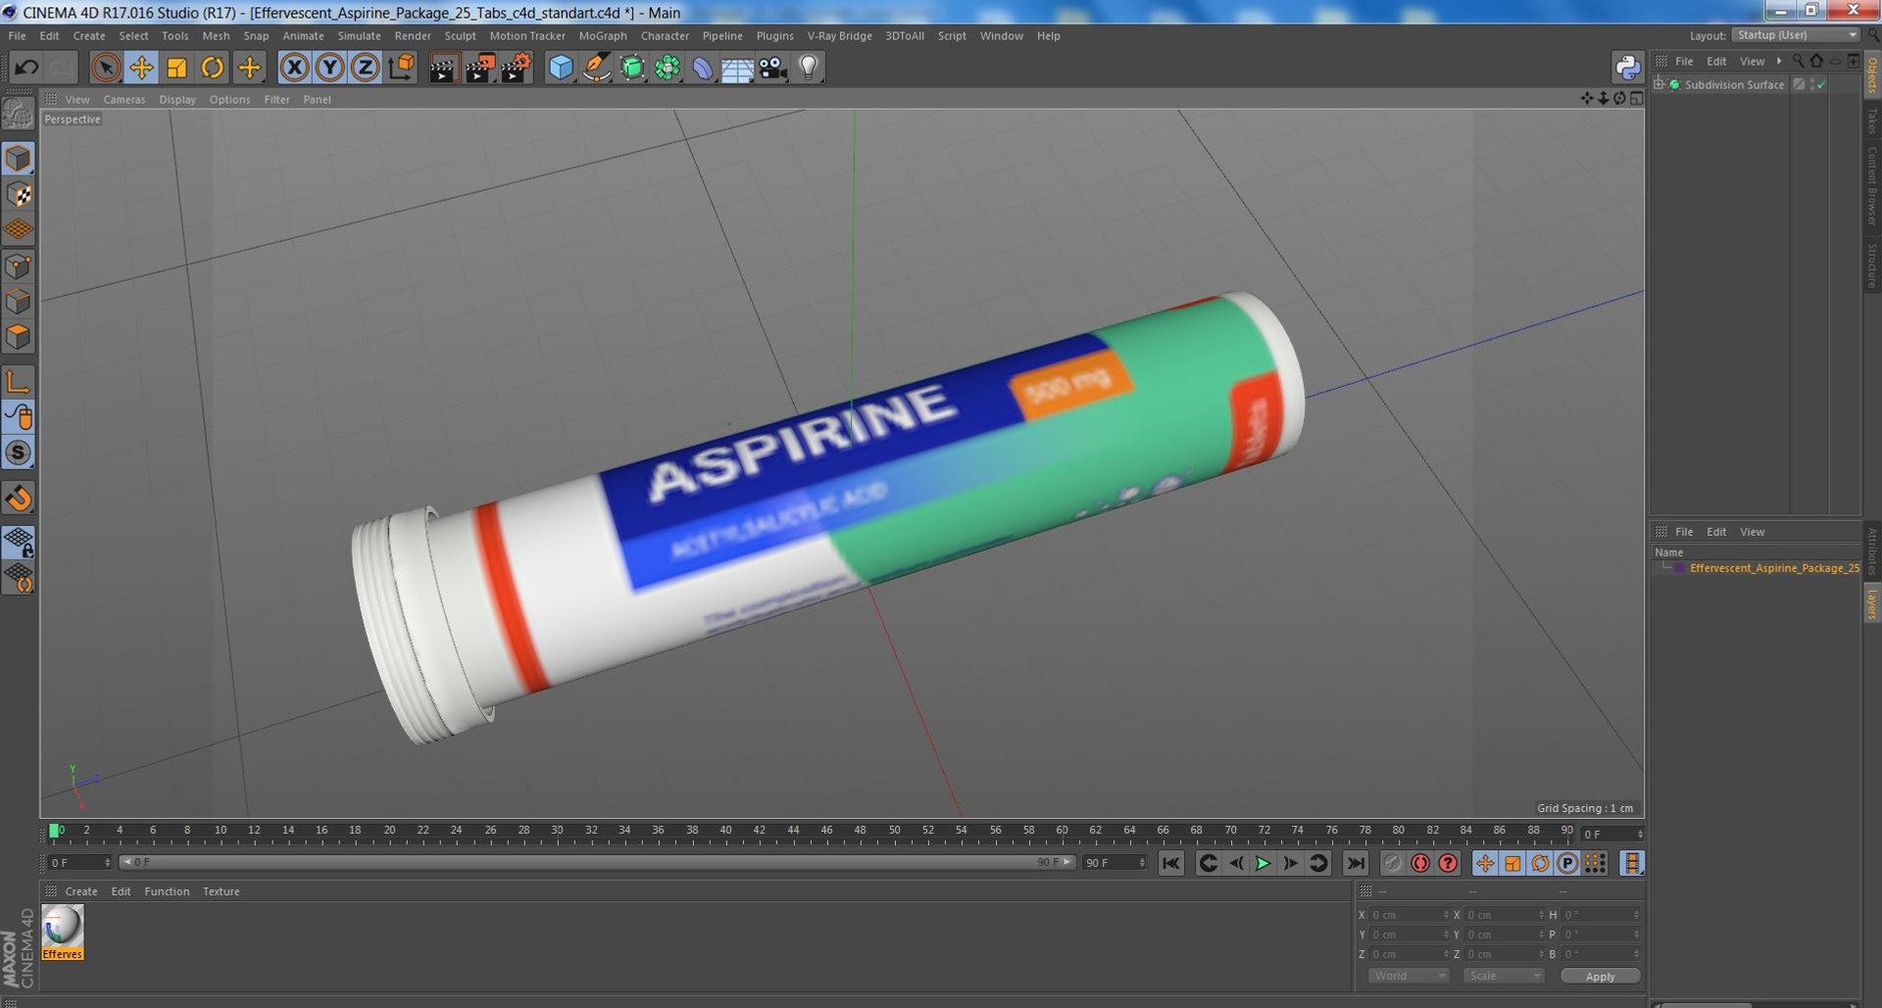Switch to Polygons mode
Image resolution: width=1882 pixels, height=1008 pixels.
[x=18, y=337]
